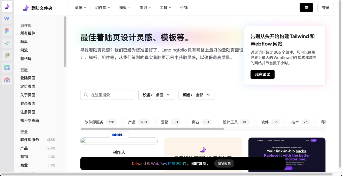Select sidebar industry 软件即服务 (328)
Image resolution: width=342 pixels, height=176 pixels.
tap(38, 140)
